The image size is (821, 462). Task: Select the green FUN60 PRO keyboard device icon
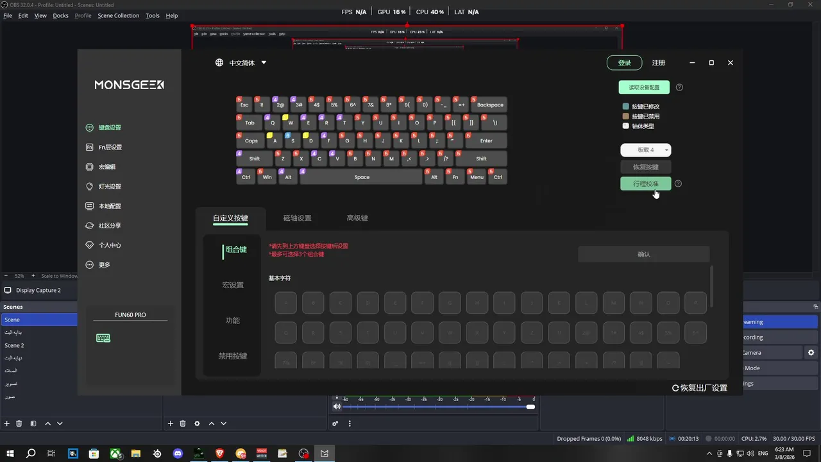[103, 338]
